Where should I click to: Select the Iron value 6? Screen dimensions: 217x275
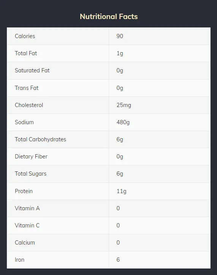[x=118, y=260]
